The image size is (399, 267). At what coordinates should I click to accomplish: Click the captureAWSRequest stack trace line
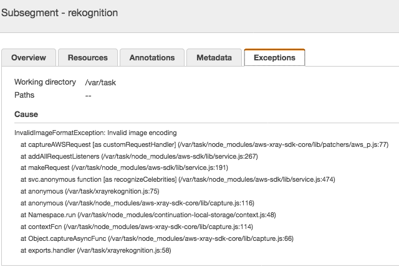point(204,144)
